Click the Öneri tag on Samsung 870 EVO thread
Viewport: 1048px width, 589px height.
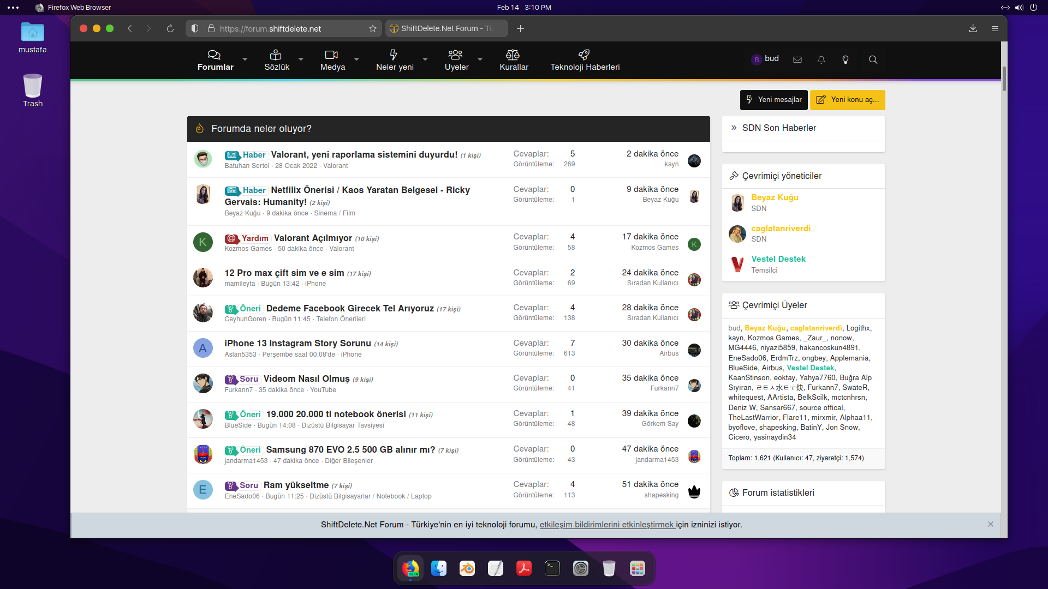tap(243, 450)
